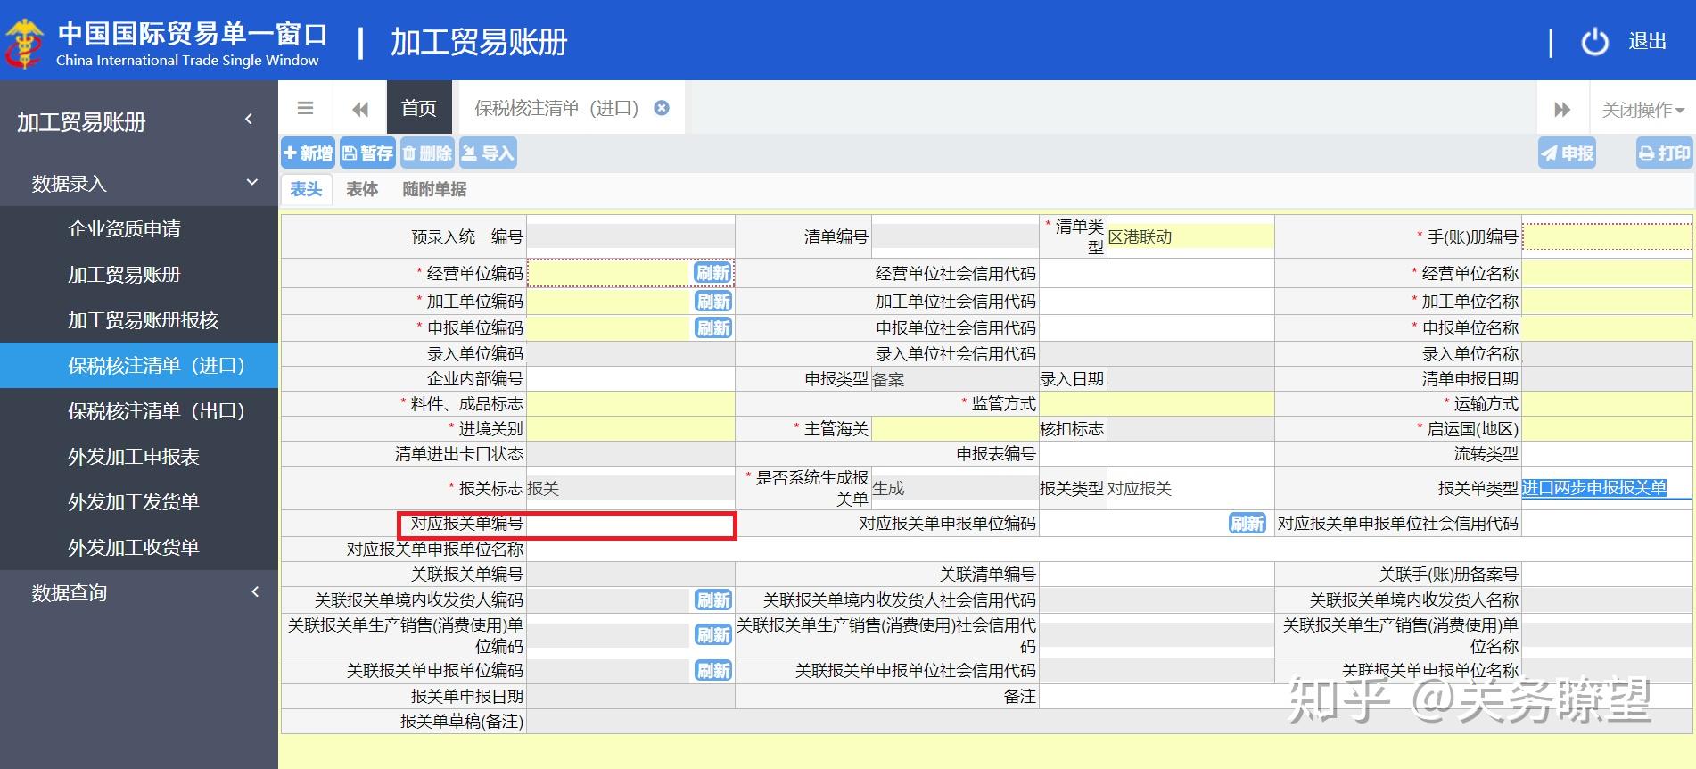
Task: Select the 随附单据 tab
Action: tap(434, 189)
